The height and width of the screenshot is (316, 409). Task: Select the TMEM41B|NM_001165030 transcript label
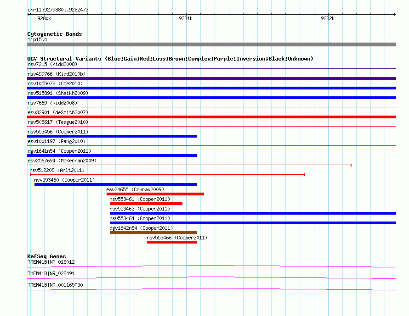tap(55, 285)
